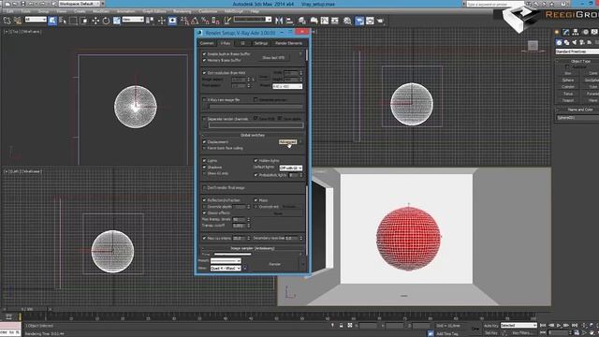
Task: Collapse the Global switches rollout
Action: (253, 135)
